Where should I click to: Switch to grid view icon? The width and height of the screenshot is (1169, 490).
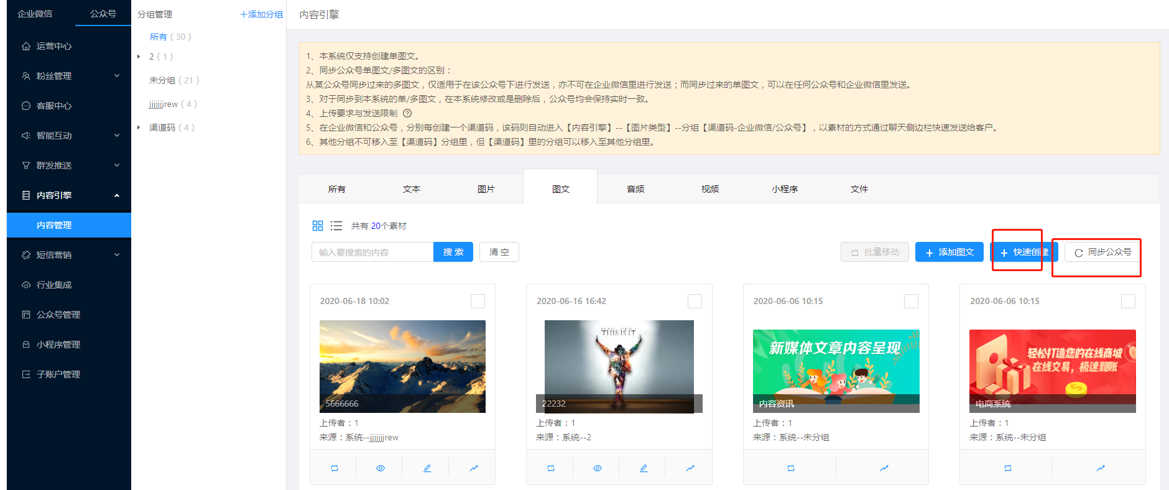[x=318, y=226]
